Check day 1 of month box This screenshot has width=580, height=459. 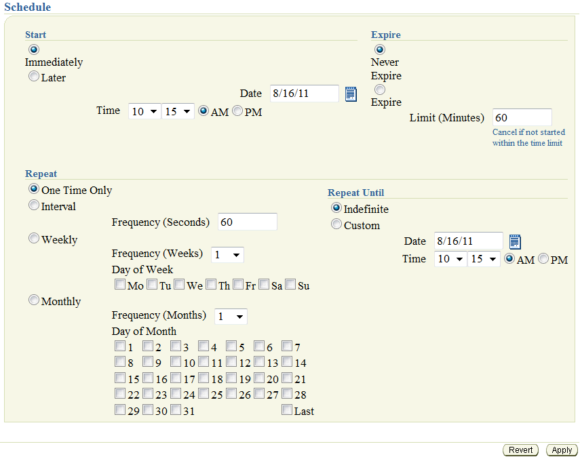120,346
